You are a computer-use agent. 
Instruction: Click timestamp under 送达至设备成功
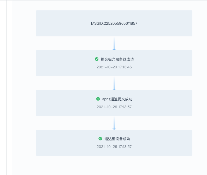[114, 147]
